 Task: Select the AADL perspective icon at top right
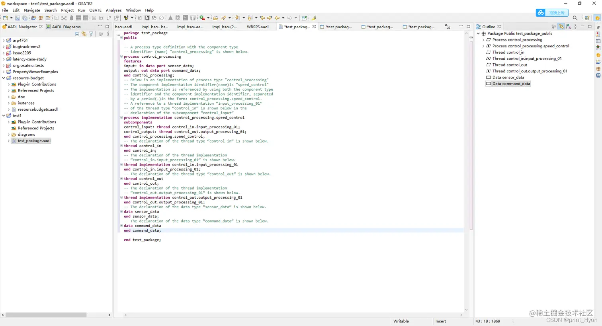point(597,18)
